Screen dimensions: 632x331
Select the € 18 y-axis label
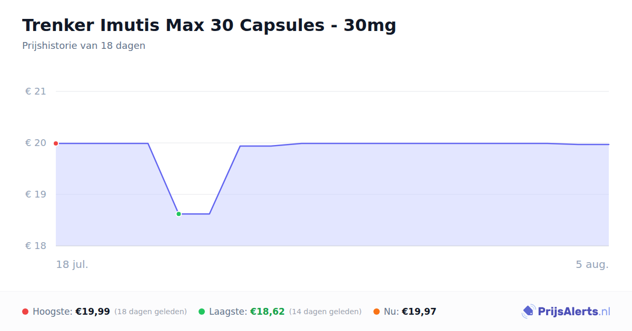coord(36,246)
